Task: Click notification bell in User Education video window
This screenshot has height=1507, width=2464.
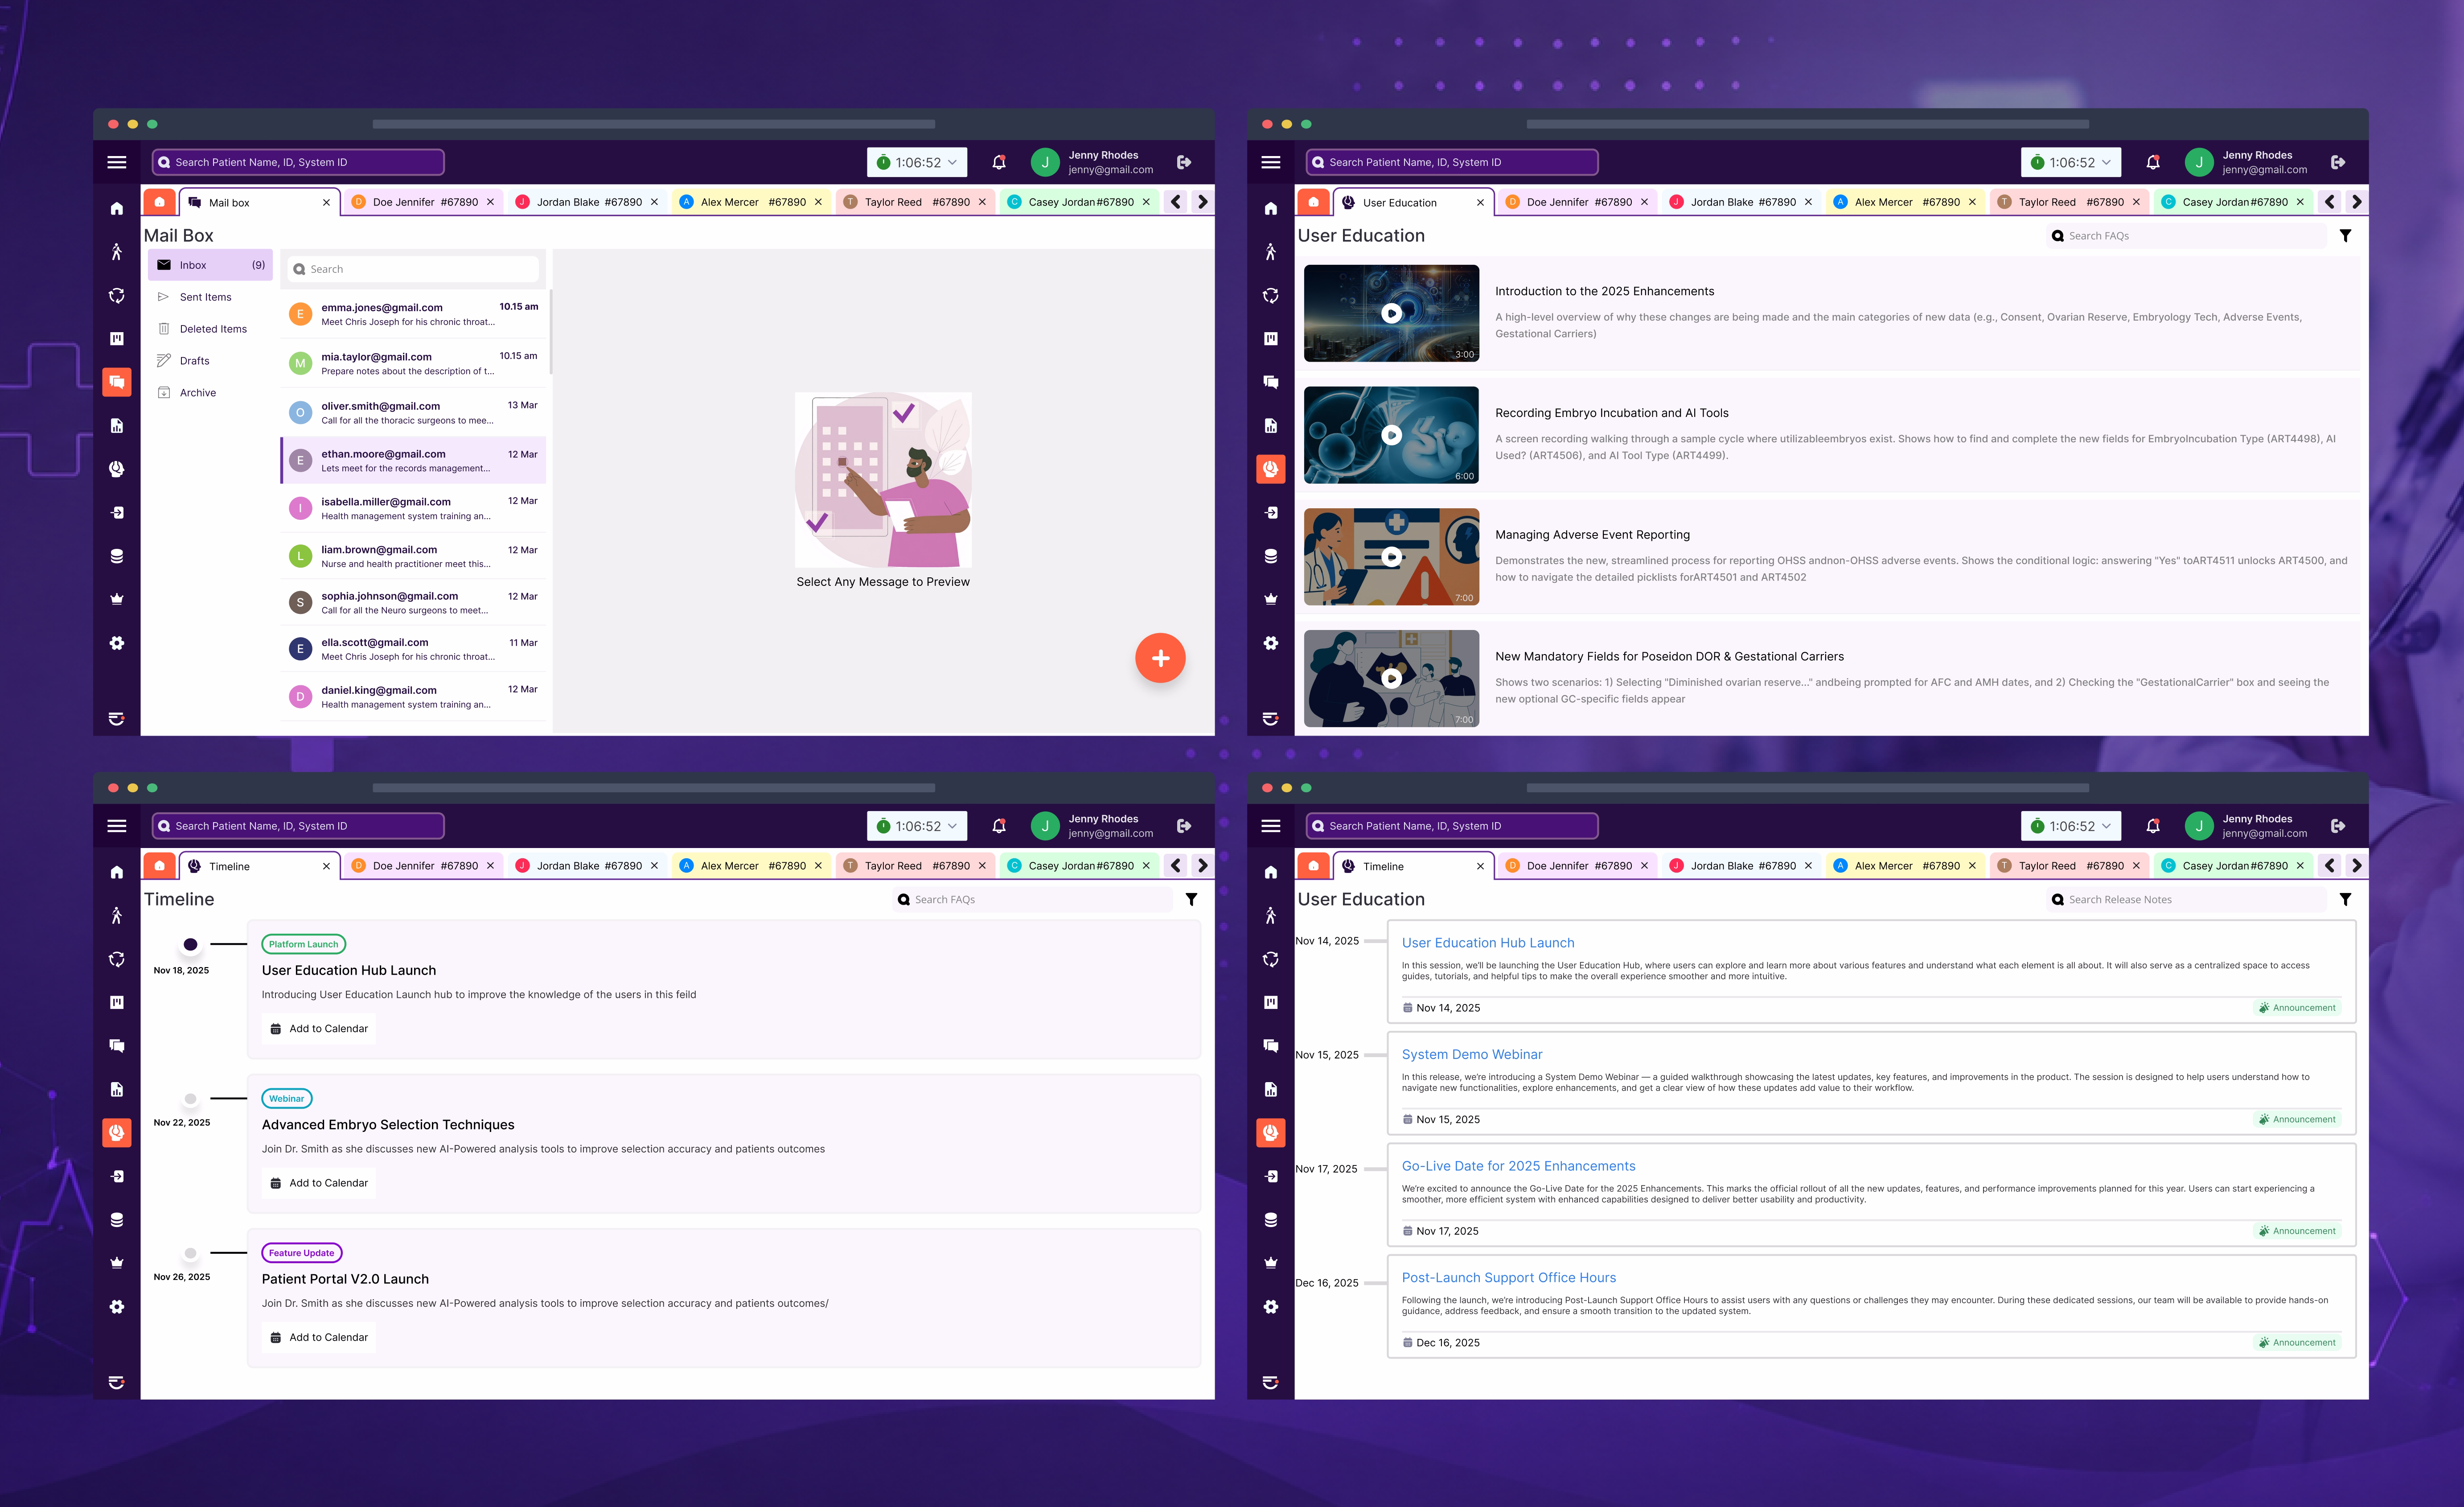Action: pos(2152,162)
